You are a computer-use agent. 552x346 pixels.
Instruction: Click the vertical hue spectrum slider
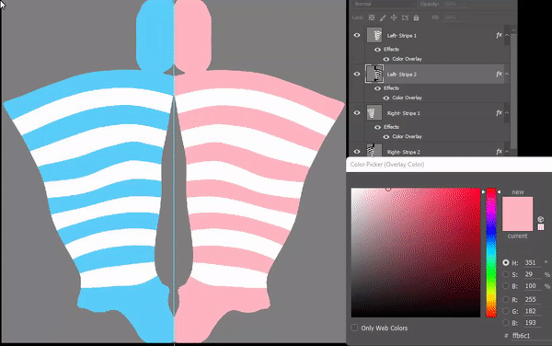pos(491,253)
